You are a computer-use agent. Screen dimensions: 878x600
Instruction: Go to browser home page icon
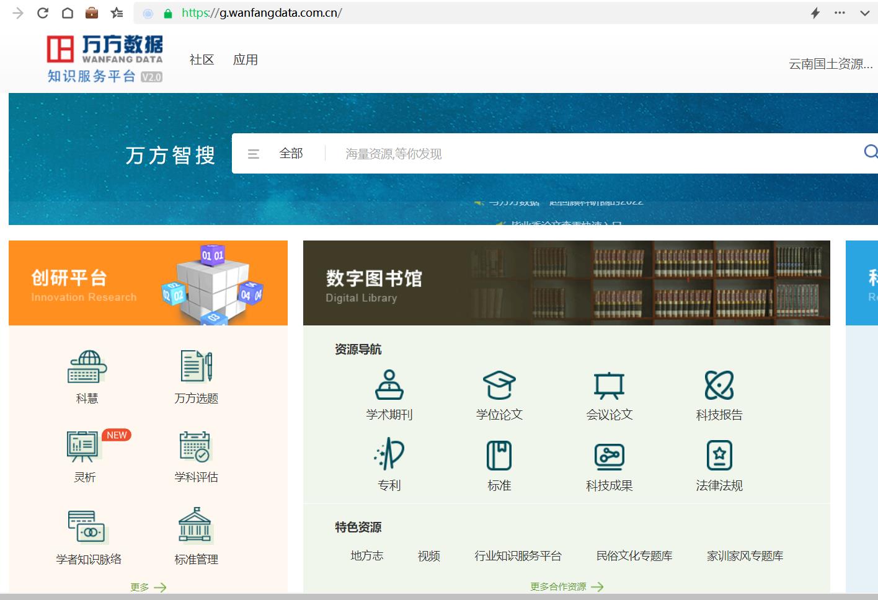[x=68, y=13]
